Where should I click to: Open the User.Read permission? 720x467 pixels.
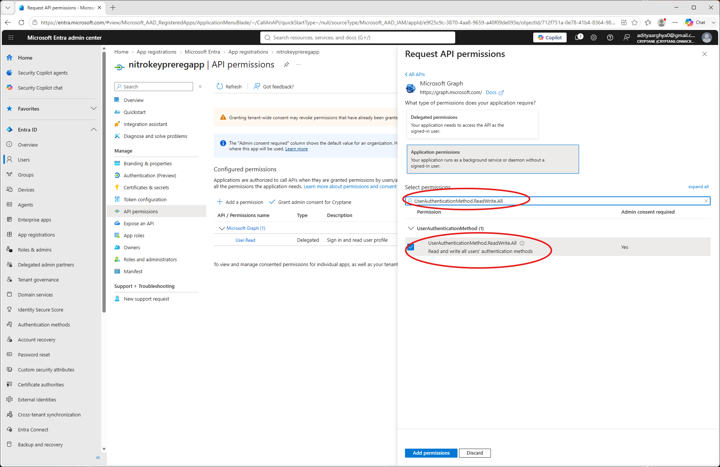[x=245, y=240]
